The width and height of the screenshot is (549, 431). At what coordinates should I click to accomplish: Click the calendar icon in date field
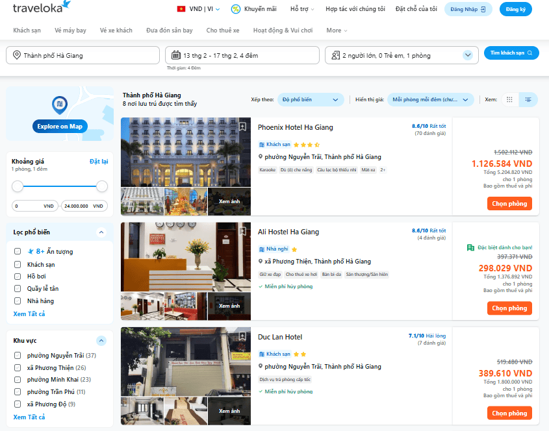175,55
